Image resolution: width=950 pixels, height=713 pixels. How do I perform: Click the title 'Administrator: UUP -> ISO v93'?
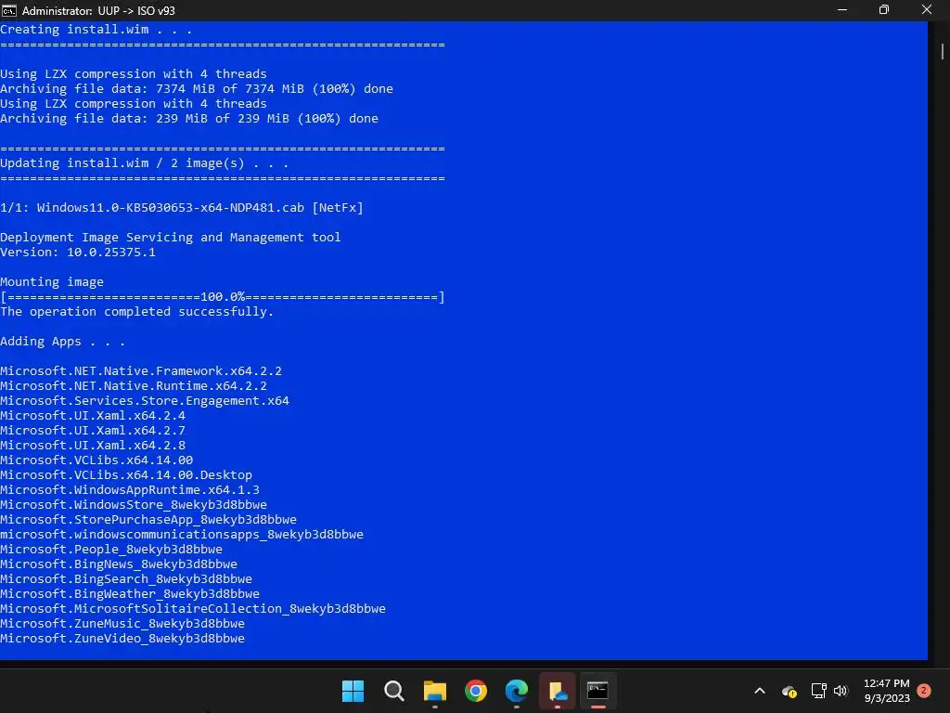98,10
